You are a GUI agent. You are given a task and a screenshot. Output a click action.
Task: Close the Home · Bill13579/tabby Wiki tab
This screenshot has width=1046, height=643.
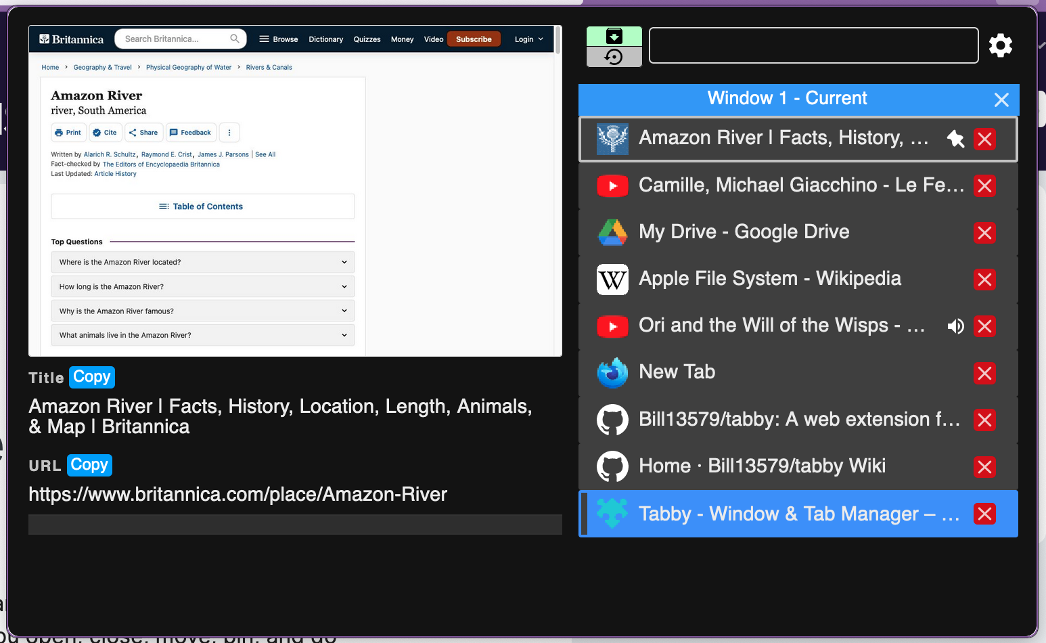[984, 467]
